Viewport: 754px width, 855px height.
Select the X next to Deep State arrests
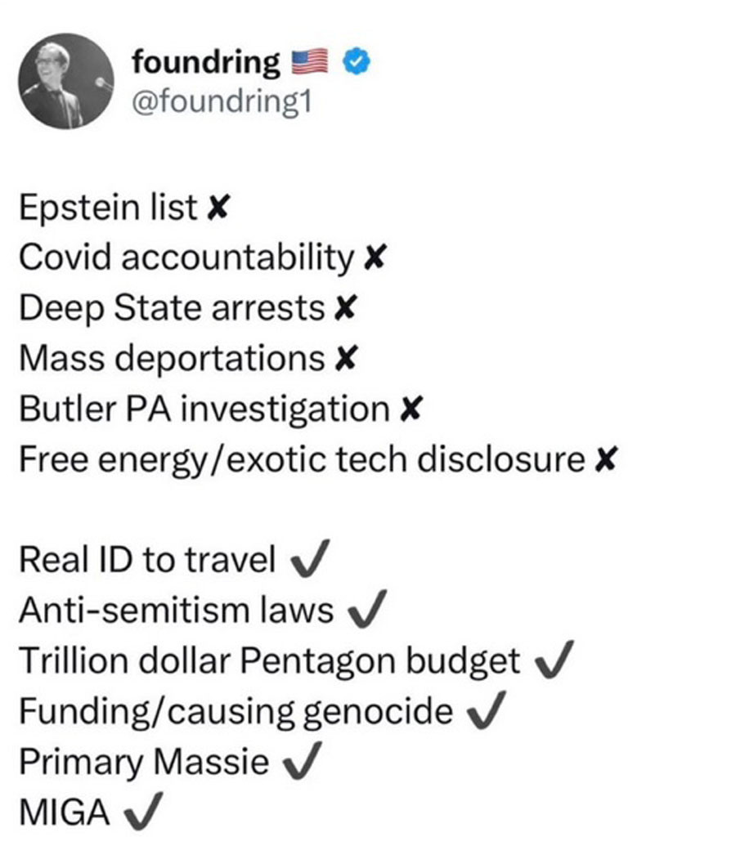point(345,309)
